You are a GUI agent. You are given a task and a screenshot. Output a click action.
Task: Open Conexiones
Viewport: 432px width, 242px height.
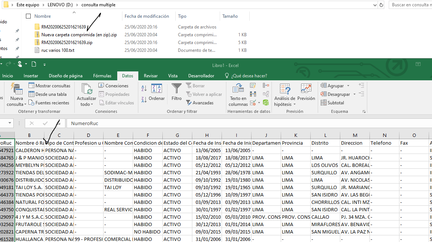click(114, 86)
